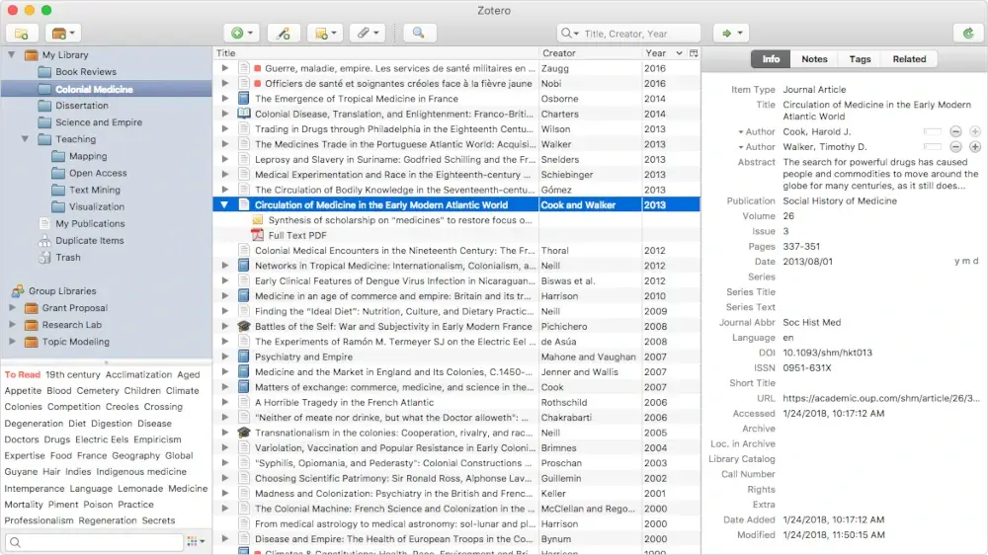Open creator type menu for Walker, Timothy D.

pyautogui.click(x=757, y=147)
